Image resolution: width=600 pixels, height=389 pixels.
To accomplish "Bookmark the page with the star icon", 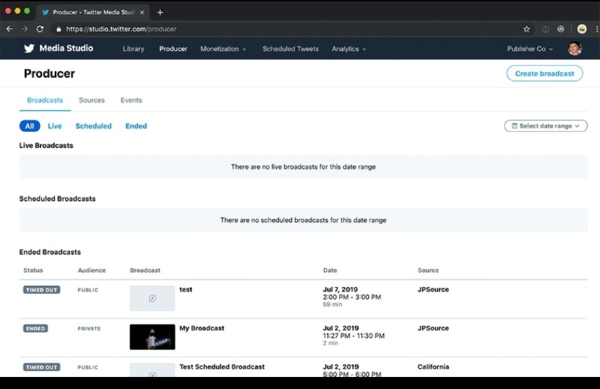I will pos(526,29).
